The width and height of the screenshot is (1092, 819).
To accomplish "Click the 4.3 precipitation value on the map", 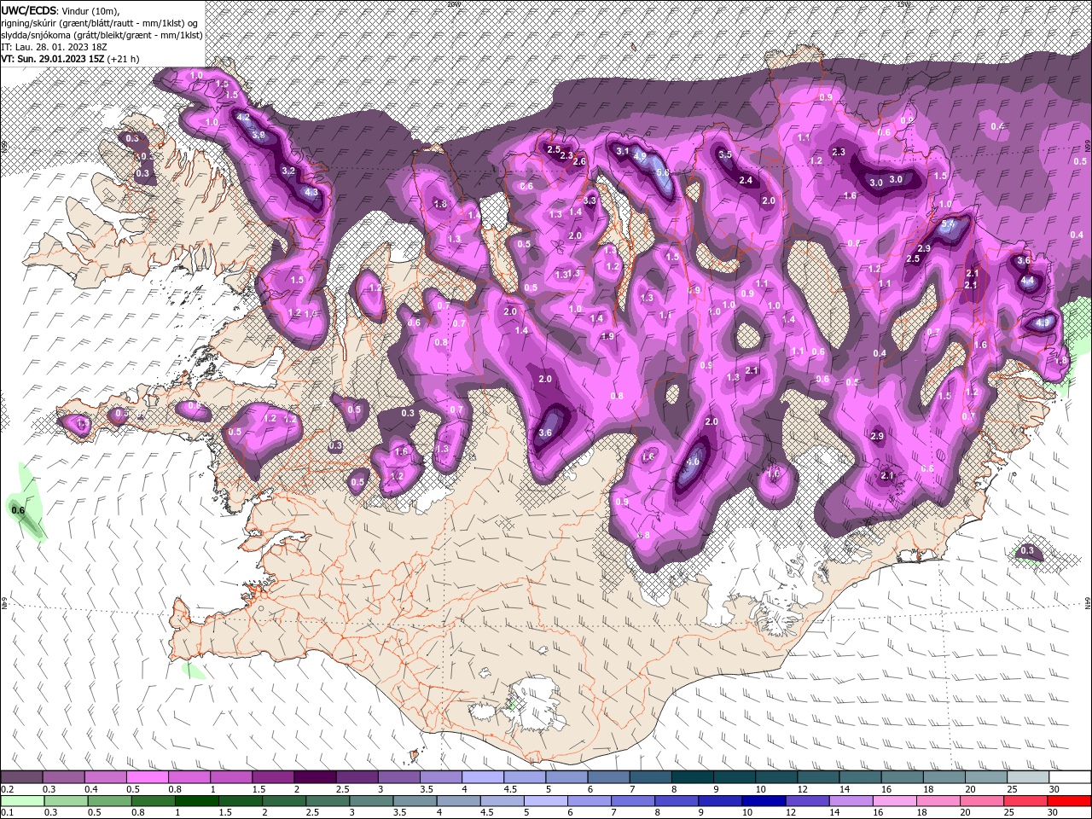I will 311,192.
